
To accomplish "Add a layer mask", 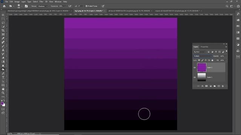I will 206,86.
